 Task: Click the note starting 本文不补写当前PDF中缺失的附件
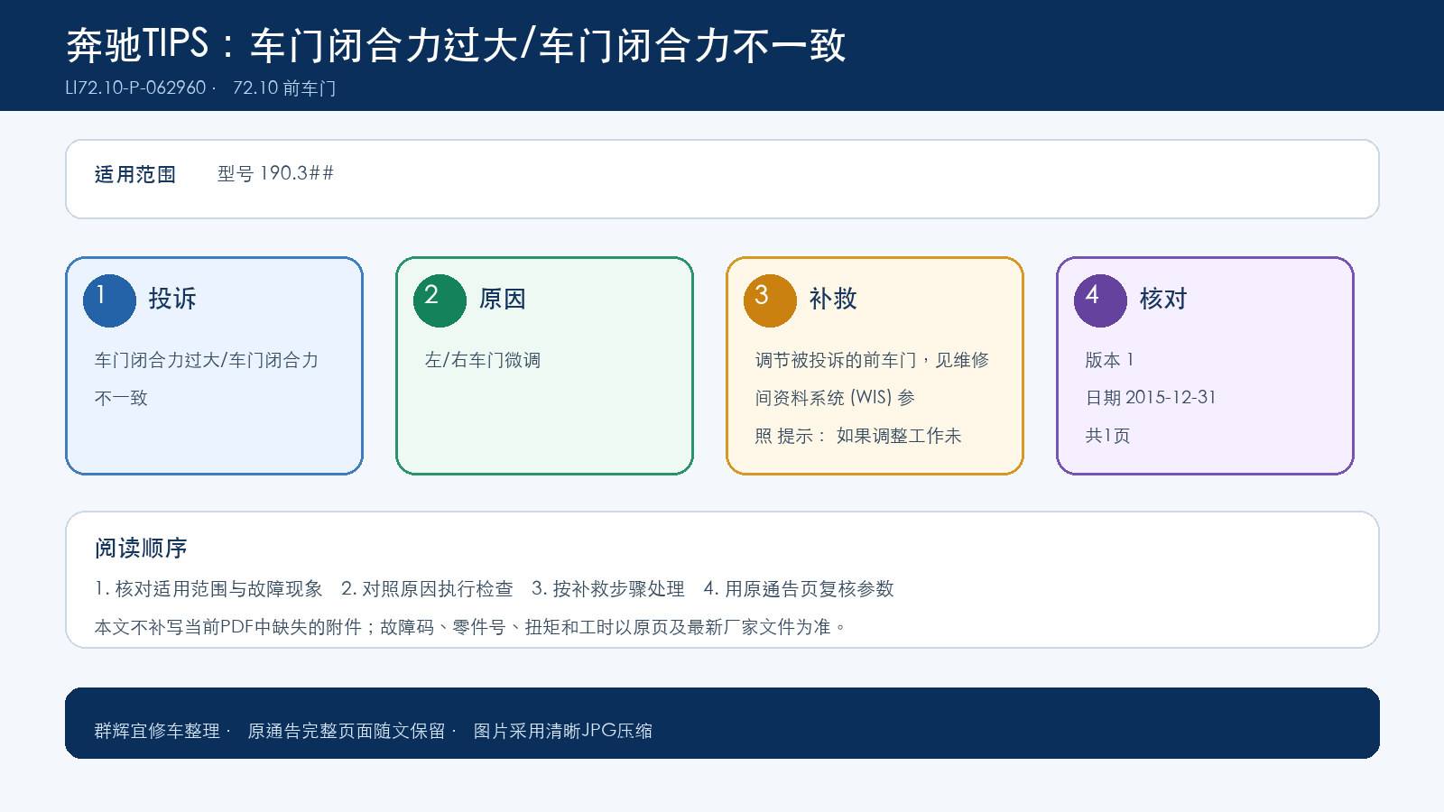coord(471,627)
